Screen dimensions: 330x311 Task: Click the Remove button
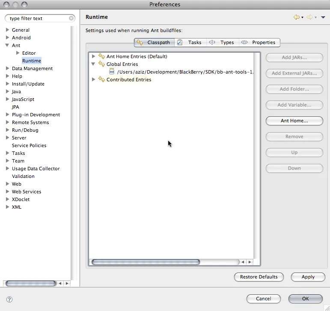click(294, 136)
